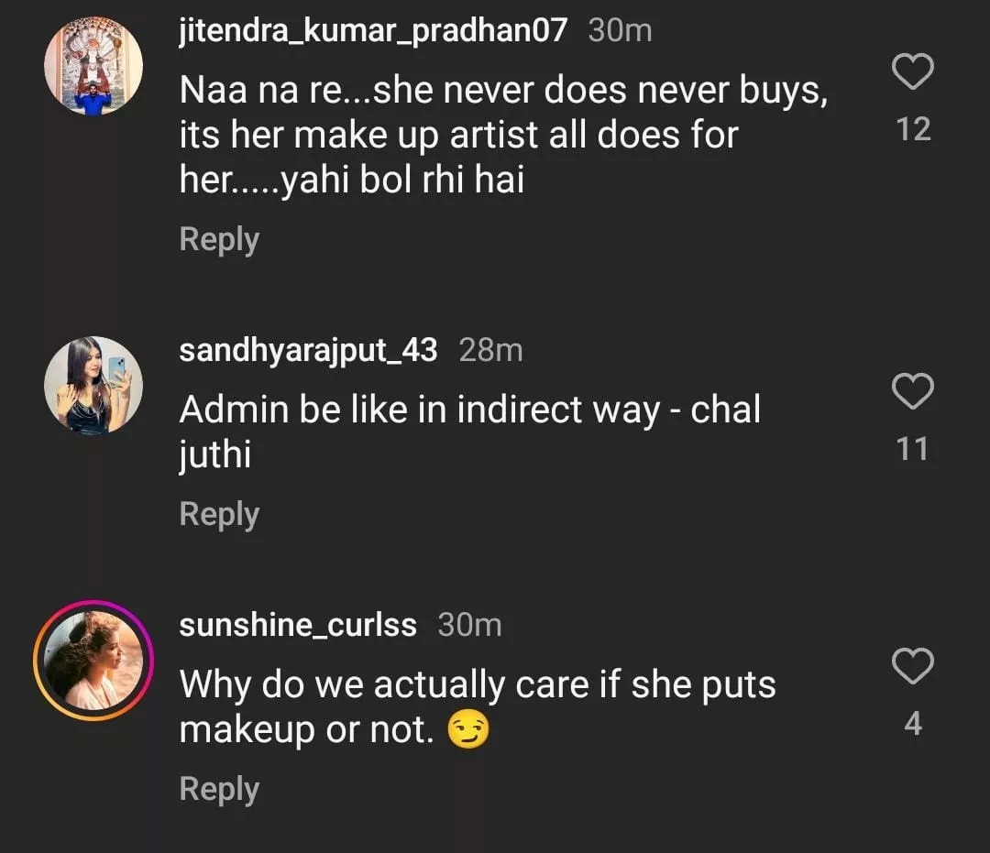The width and height of the screenshot is (990, 853).
Task: Open sandhyarajput_43's profile picture
Action: click(93, 386)
